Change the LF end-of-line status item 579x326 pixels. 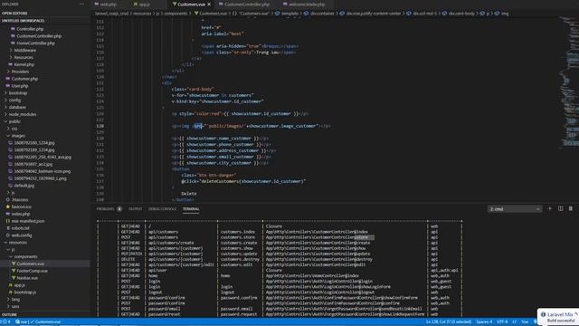[x=514, y=322]
